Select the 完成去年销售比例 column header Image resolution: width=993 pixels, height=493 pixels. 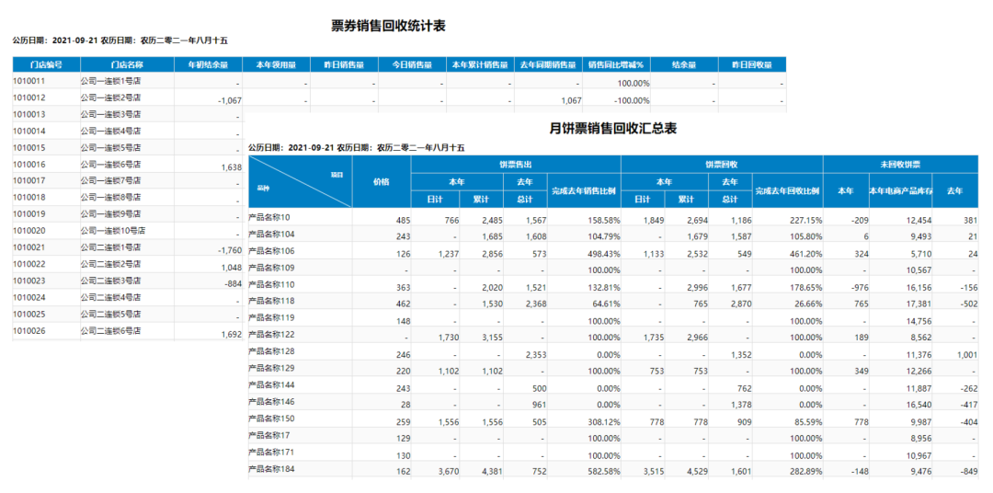[x=585, y=190]
